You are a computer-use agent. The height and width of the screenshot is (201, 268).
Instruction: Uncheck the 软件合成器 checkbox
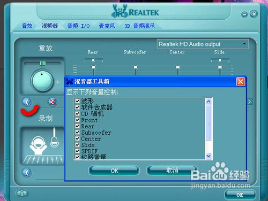click(77, 107)
